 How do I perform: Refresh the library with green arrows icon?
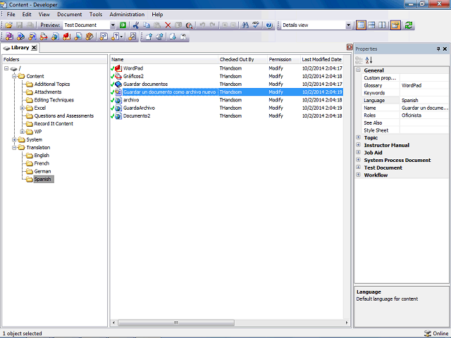[x=409, y=25]
